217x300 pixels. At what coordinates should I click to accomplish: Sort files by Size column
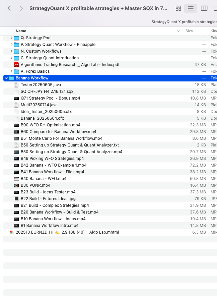tap(189, 31)
